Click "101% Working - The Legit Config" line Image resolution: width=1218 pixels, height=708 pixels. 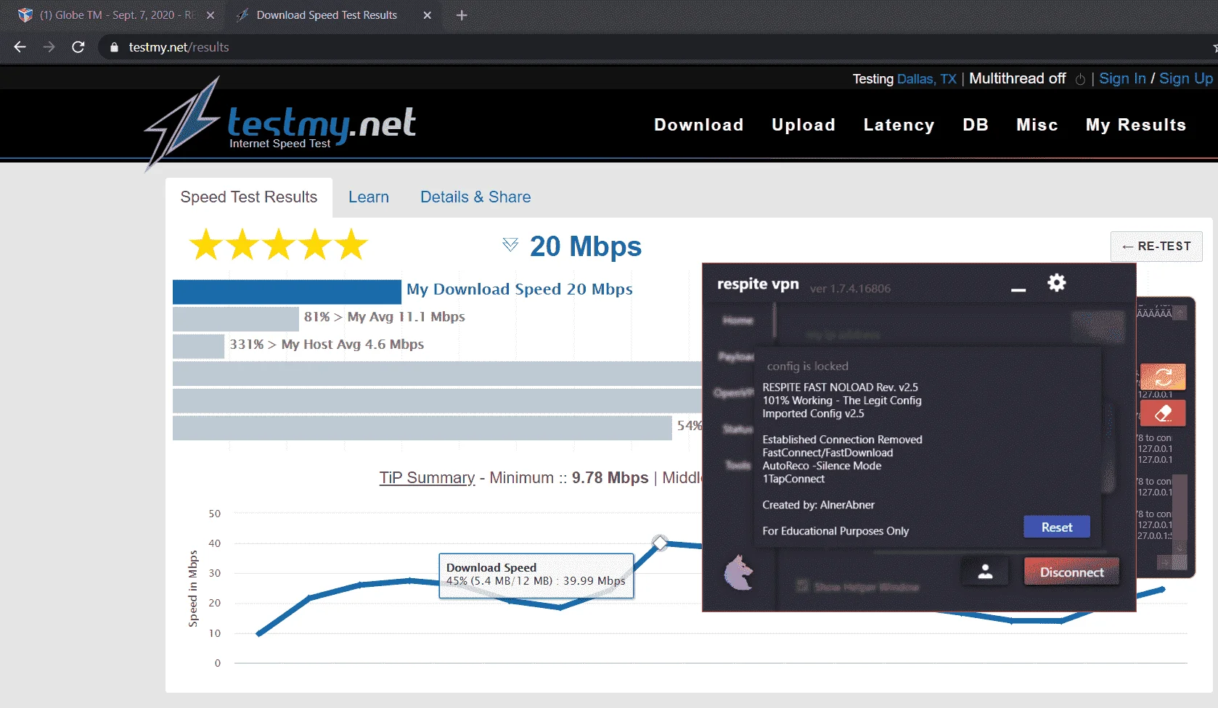pos(842,400)
